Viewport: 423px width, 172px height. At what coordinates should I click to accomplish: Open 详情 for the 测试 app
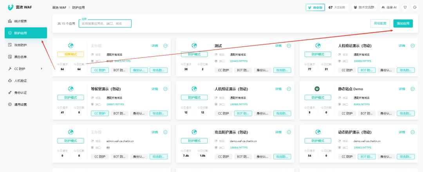pyautogui.click(x=278, y=46)
